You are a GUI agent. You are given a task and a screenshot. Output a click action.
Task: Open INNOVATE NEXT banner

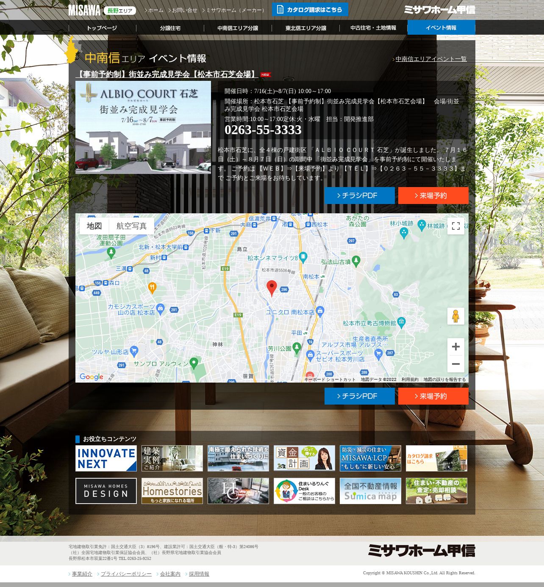coord(106,458)
